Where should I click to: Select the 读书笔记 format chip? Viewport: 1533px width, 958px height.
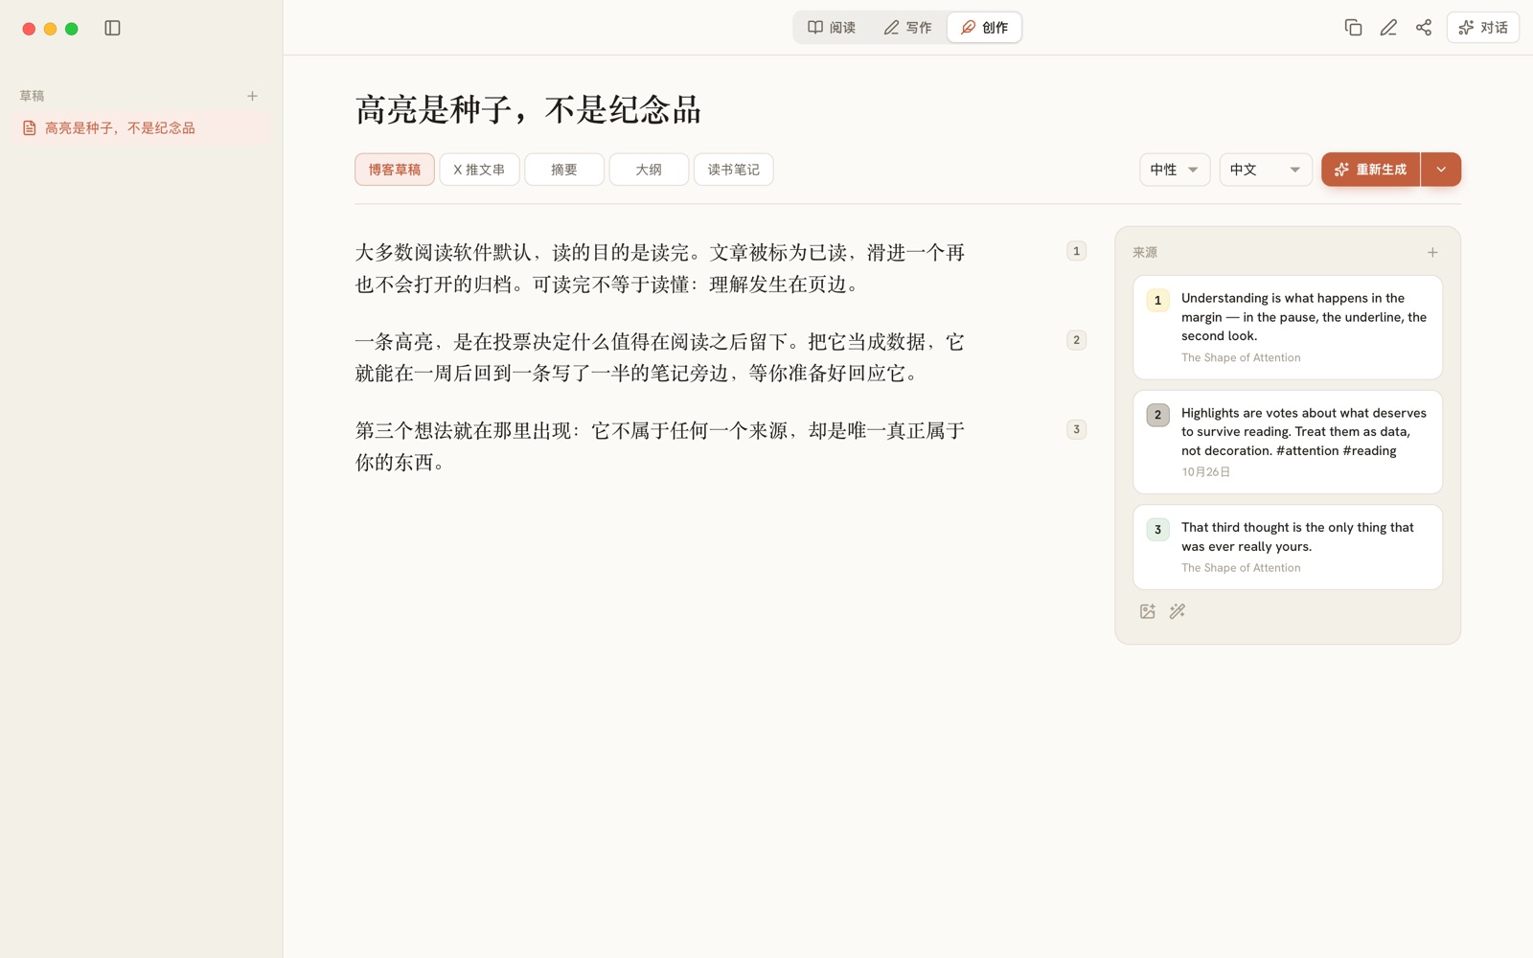(x=734, y=170)
